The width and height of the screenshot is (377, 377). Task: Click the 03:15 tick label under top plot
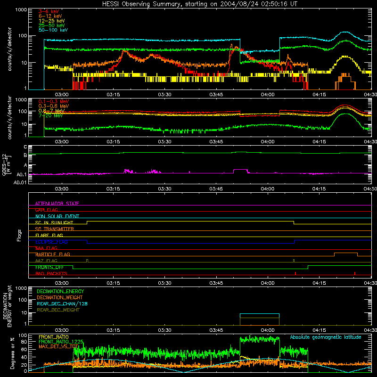(x=113, y=95)
